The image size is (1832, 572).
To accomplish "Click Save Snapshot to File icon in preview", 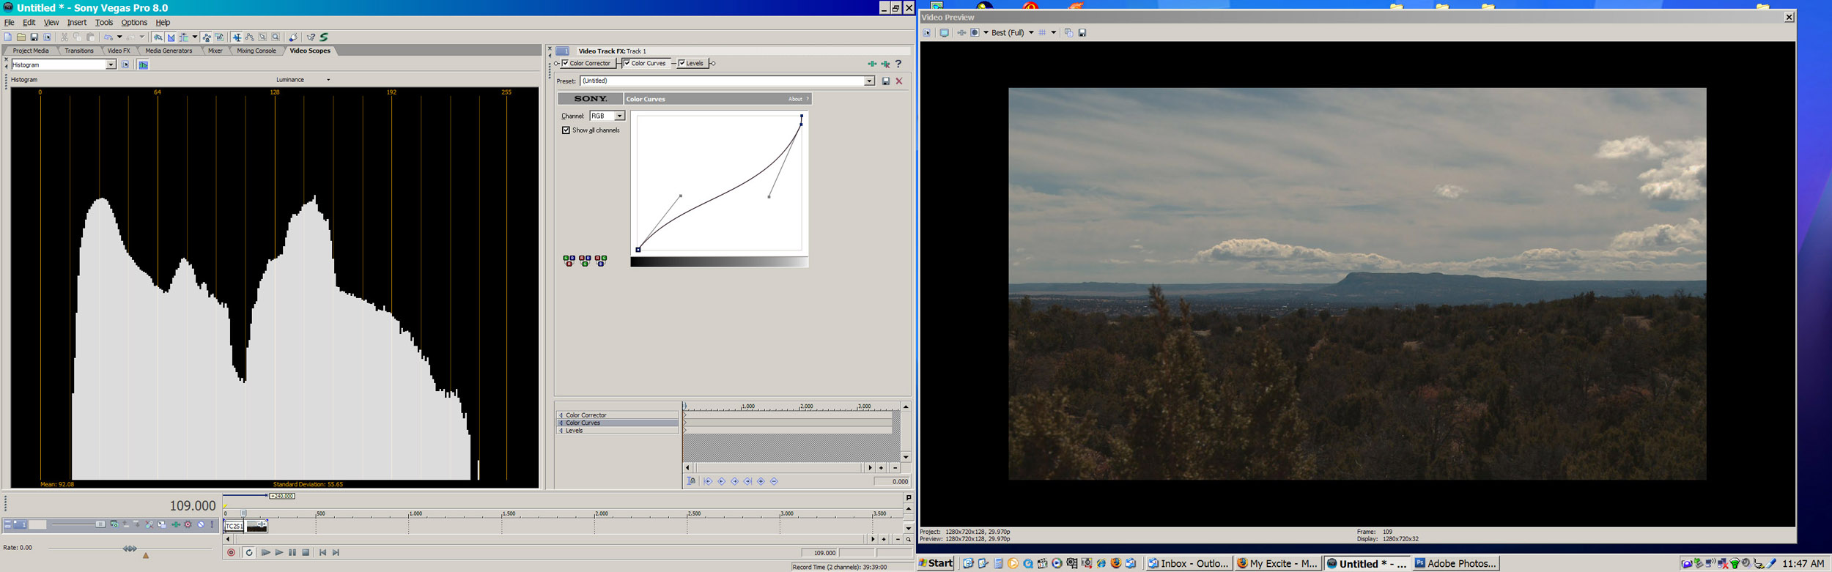I will point(1082,32).
